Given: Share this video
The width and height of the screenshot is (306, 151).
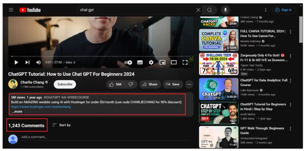Looking at the screenshot, I should tap(150, 85).
